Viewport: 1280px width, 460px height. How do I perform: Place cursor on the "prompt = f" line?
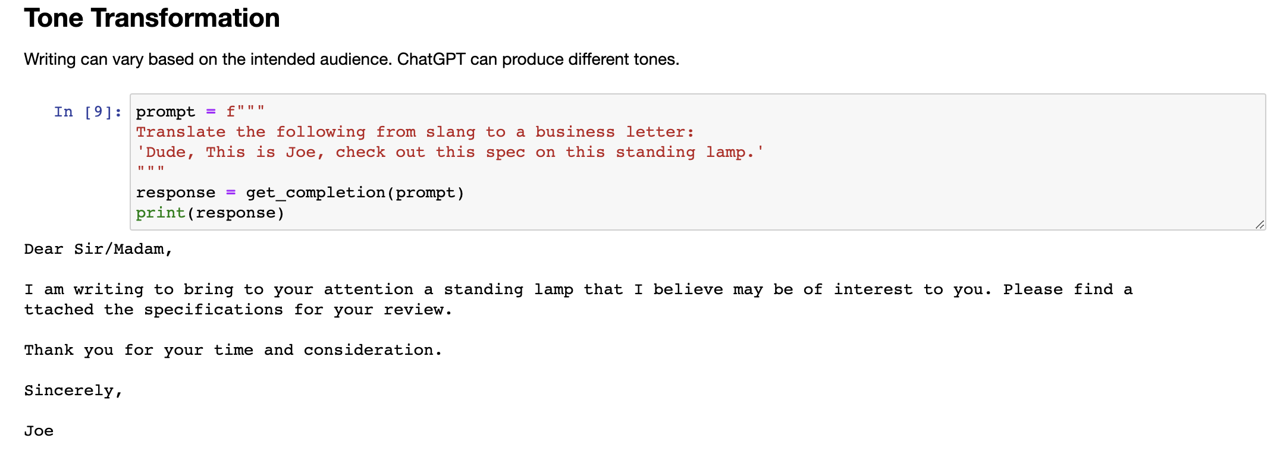200,112
